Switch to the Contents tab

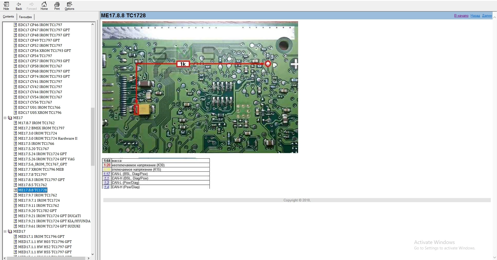pos(8,17)
